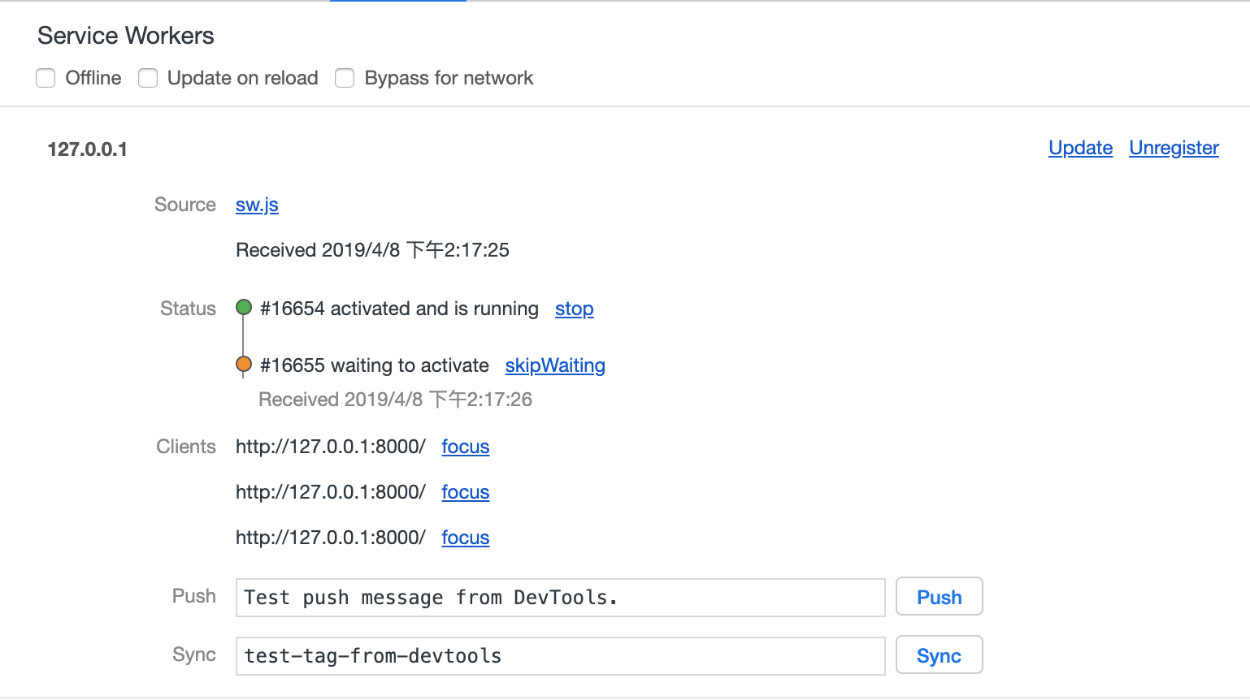This screenshot has width=1250, height=700.
Task: Click the 'Status' row label
Action: coord(188,309)
